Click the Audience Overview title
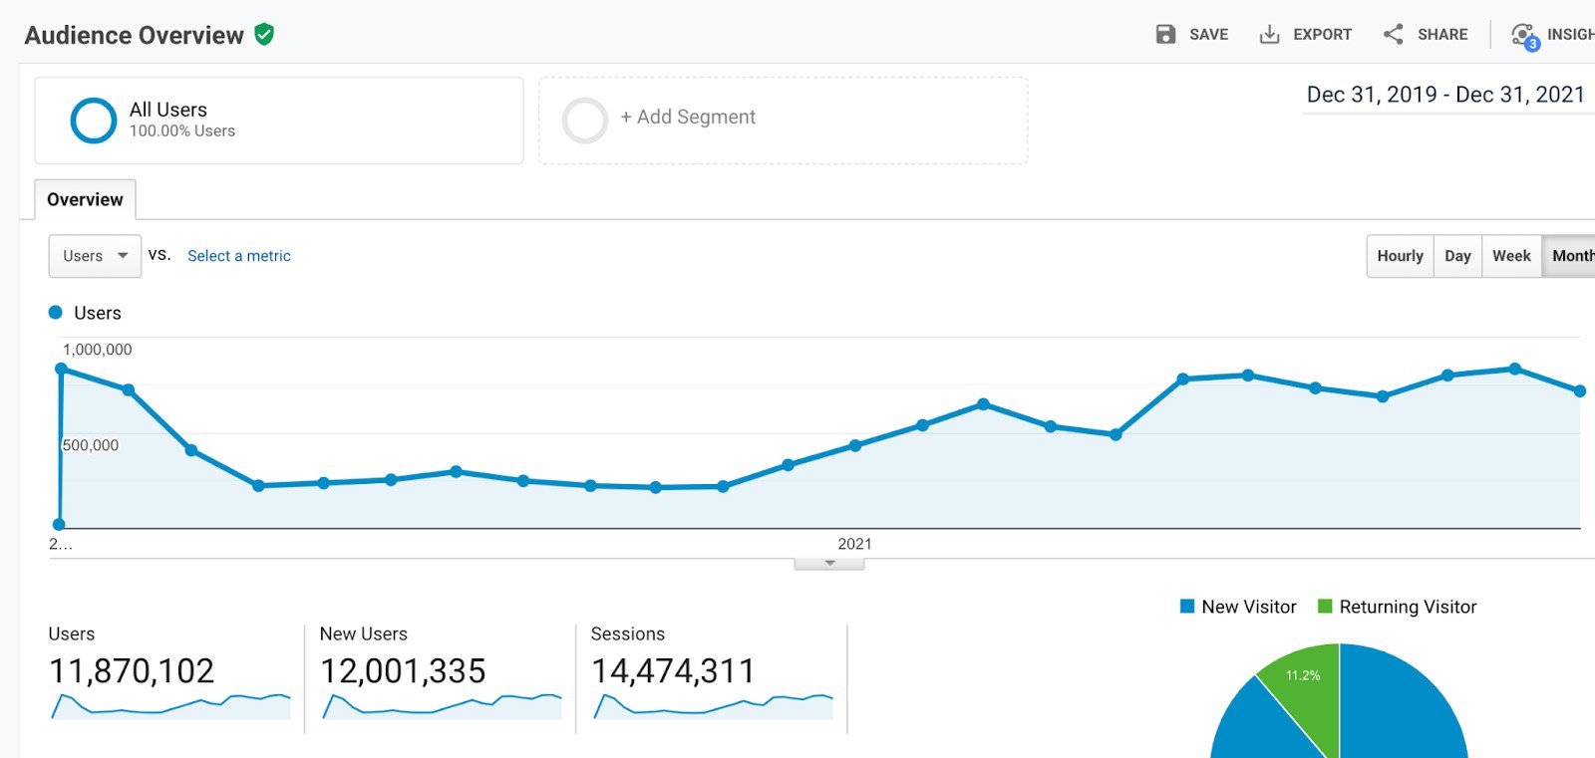1595x758 pixels. (x=134, y=36)
